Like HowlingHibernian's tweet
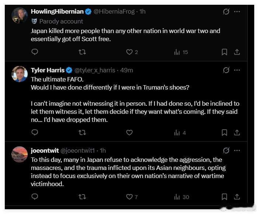Viewport: 259px width, 214px height. pos(129,52)
